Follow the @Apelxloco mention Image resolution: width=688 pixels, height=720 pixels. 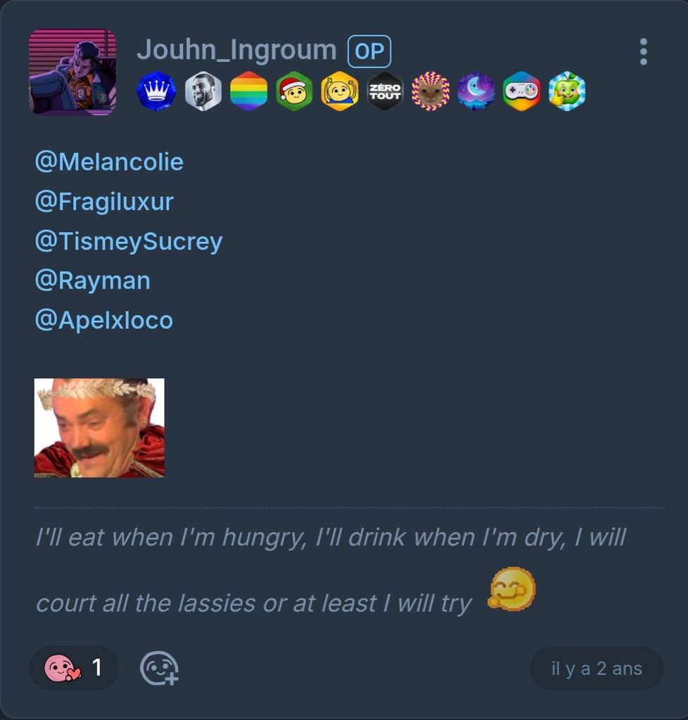tap(103, 320)
